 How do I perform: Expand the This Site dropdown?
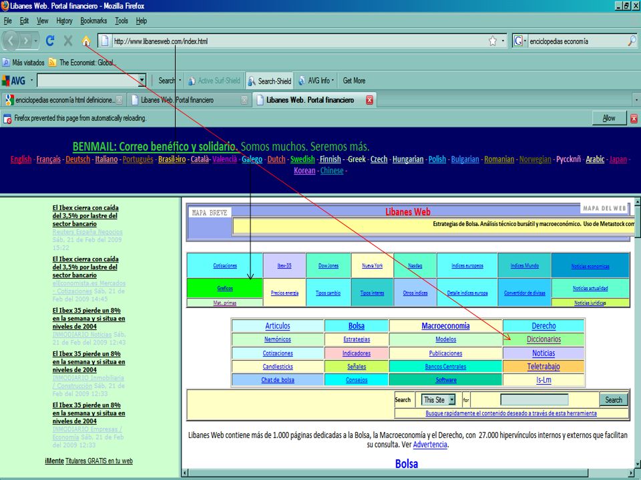[452, 399]
